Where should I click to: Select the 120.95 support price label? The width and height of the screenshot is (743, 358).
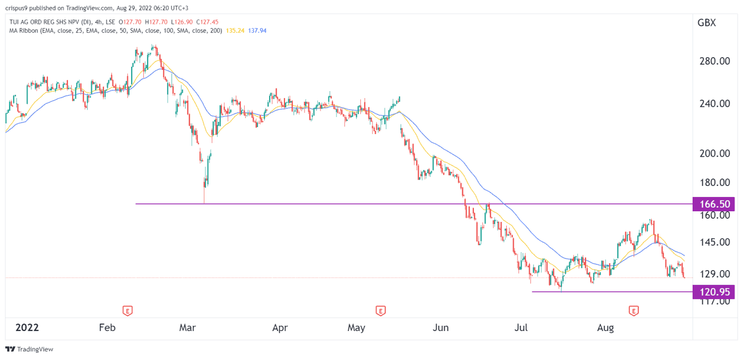(715, 292)
